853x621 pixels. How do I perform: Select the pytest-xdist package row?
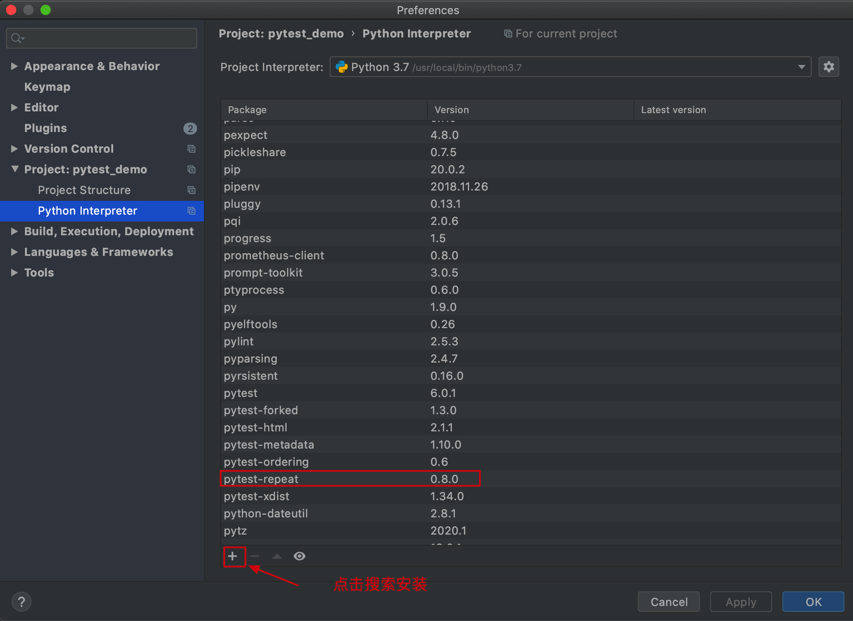click(x=531, y=496)
